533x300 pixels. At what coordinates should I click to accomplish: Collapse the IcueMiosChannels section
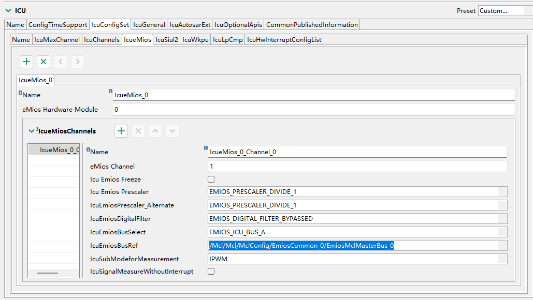[x=31, y=131]
